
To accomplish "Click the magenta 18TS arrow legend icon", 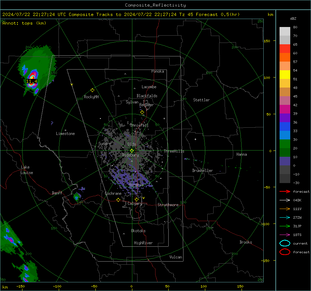I will point(285,235).
